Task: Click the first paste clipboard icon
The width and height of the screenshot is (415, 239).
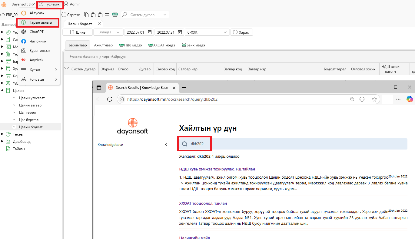Action: pyautogui.click(x=93, y=15)
